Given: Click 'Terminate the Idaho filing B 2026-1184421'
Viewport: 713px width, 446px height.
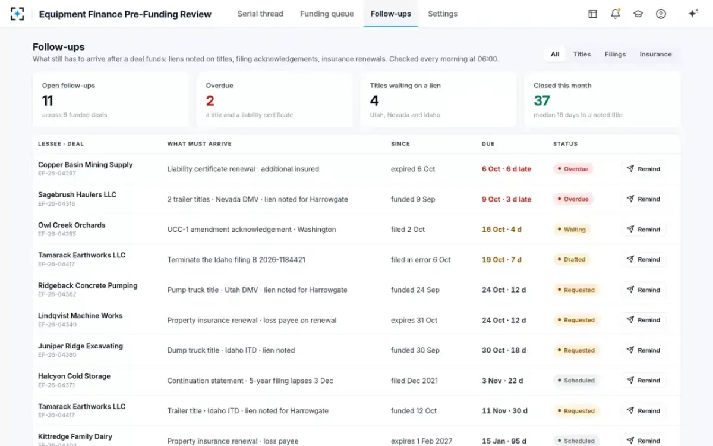Looking at the screenshot, I should (236, 259).
